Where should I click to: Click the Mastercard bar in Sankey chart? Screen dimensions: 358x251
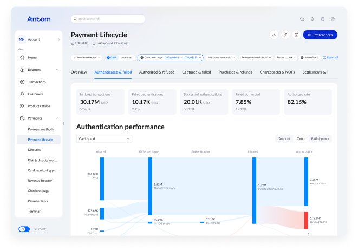102,214
